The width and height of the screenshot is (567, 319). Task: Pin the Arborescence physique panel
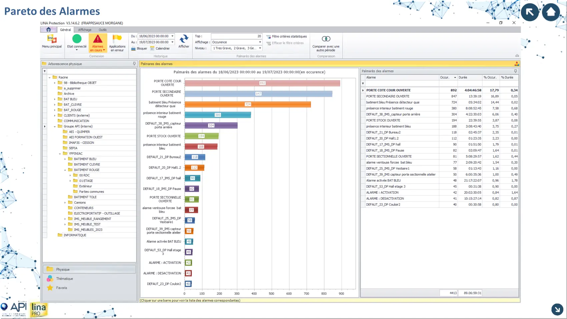tap(134, 64)
